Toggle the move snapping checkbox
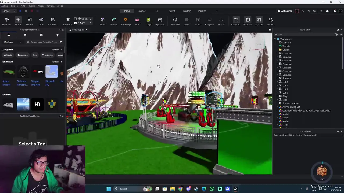 tap(76, 19)
